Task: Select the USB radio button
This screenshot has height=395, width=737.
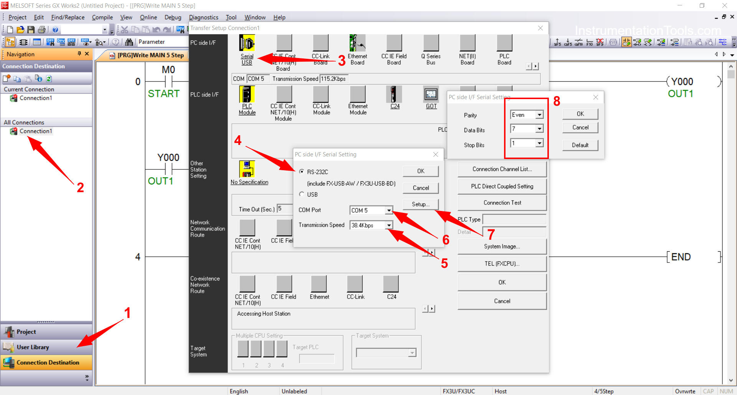Action: tap(302, 194)
